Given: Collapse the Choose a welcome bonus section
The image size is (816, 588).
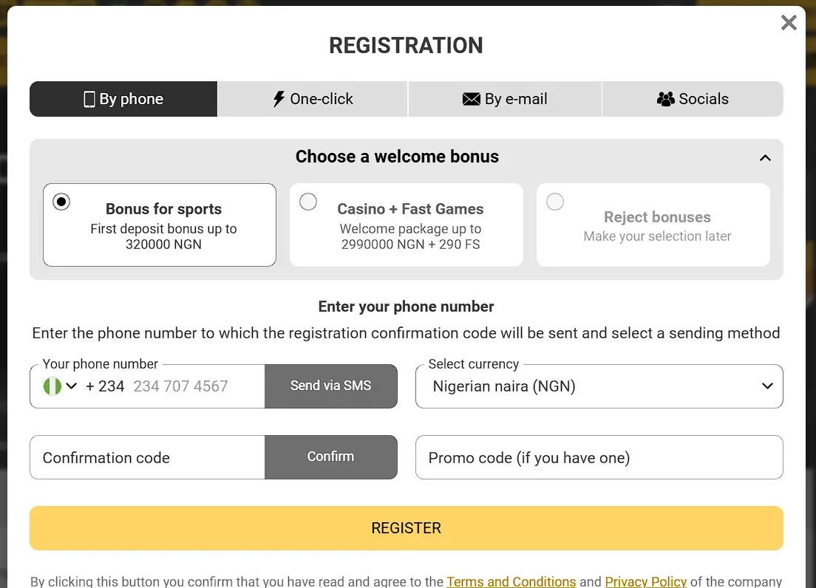Looking at the screenshot, I should (766, 157).
